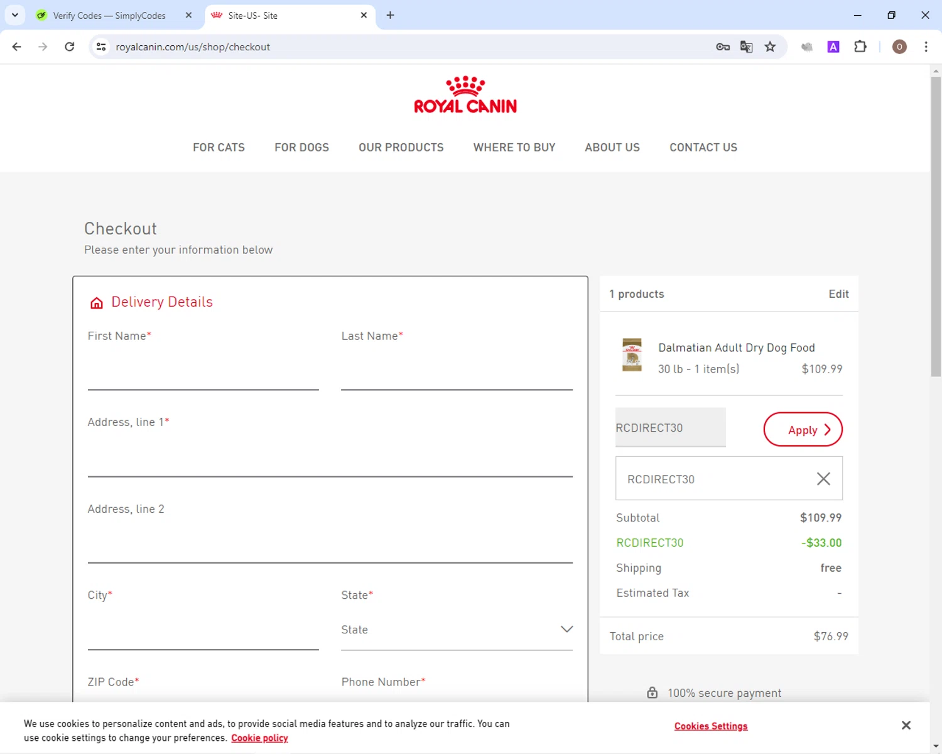Remove the applied RCDIRECT30 code
Screen dimensions: 942x754
coord(823,479)
